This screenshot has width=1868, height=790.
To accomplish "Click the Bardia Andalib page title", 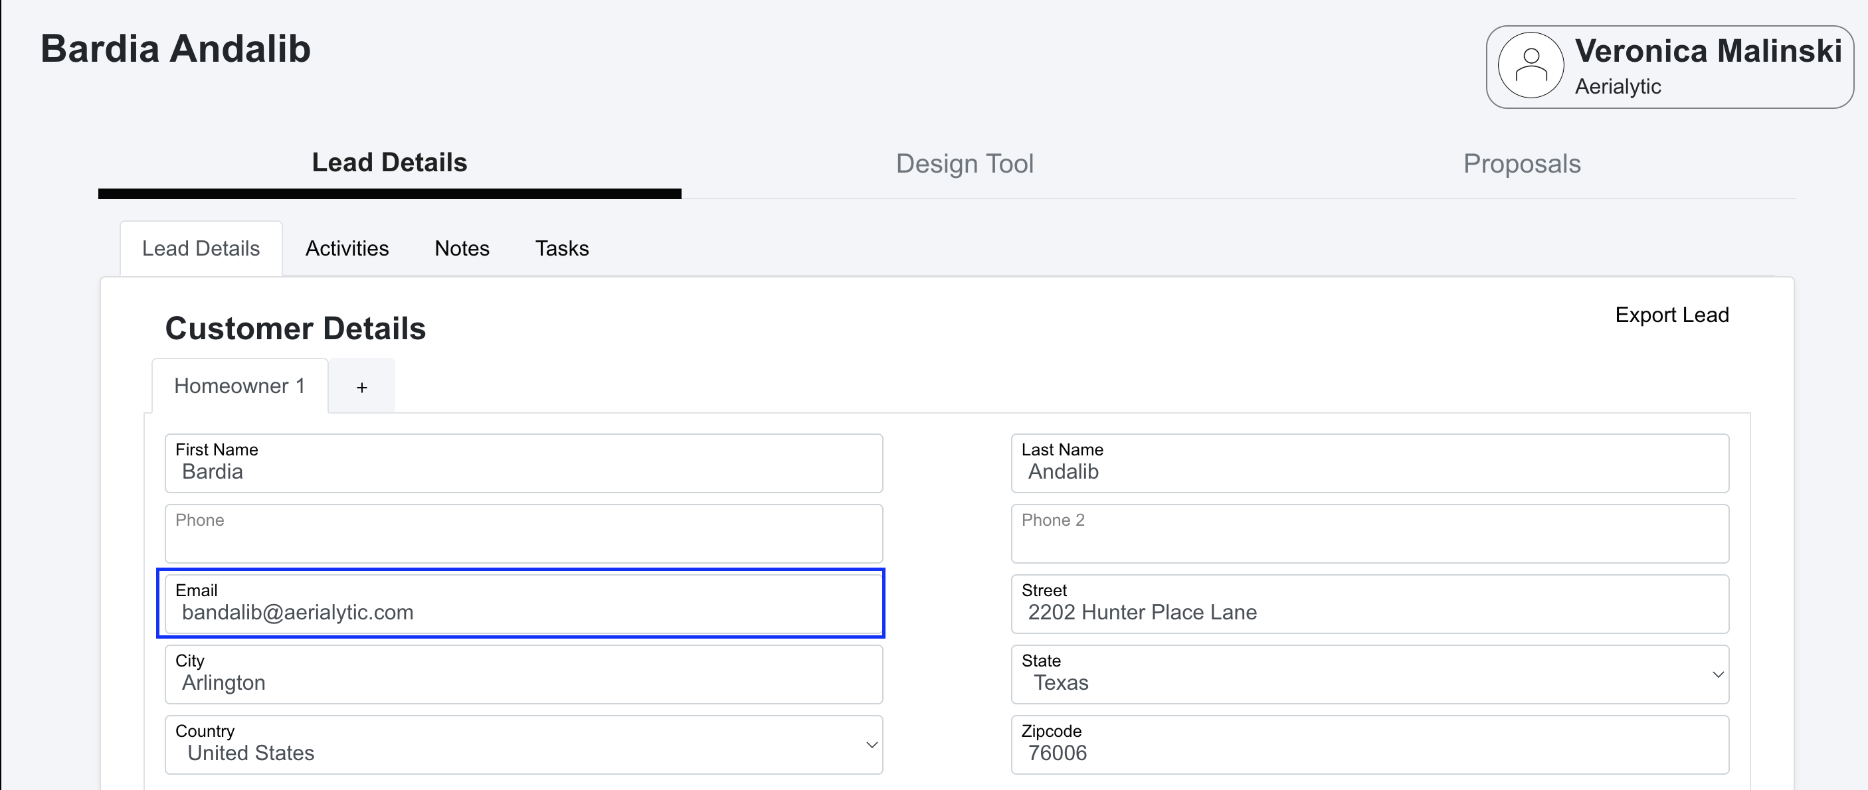I will pos(175,48).
